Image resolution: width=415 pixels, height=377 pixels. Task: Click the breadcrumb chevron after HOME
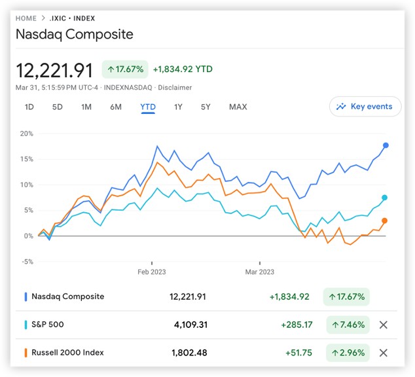pos(43,18)
